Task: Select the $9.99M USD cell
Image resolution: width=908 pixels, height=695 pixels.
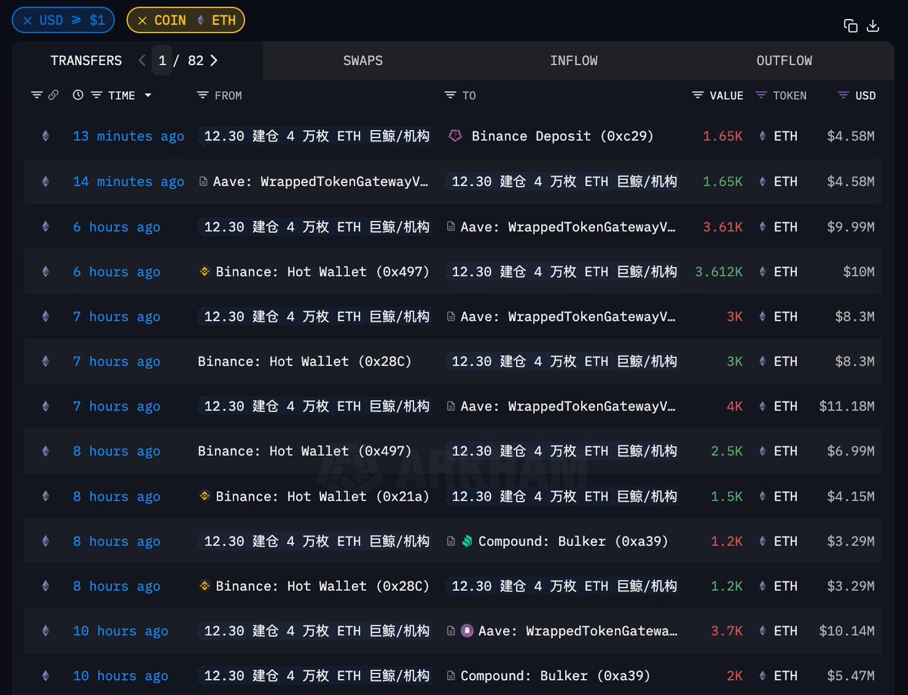Action: [x=850, y=227]
